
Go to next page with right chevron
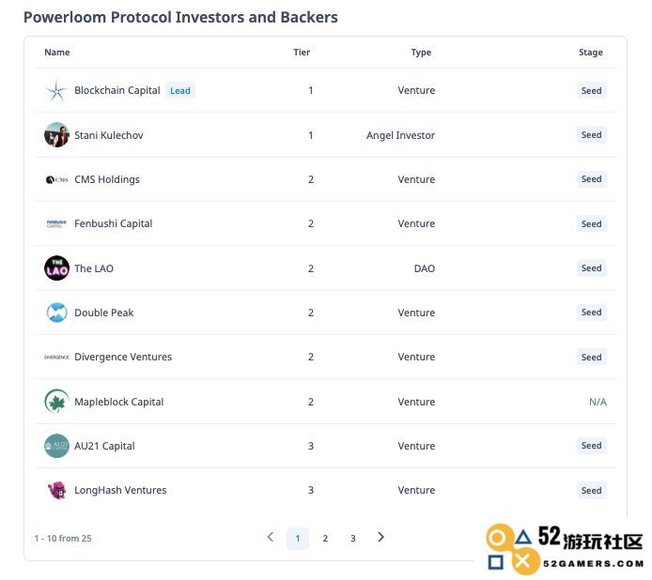pyautogui.click(x=380, y=537)
